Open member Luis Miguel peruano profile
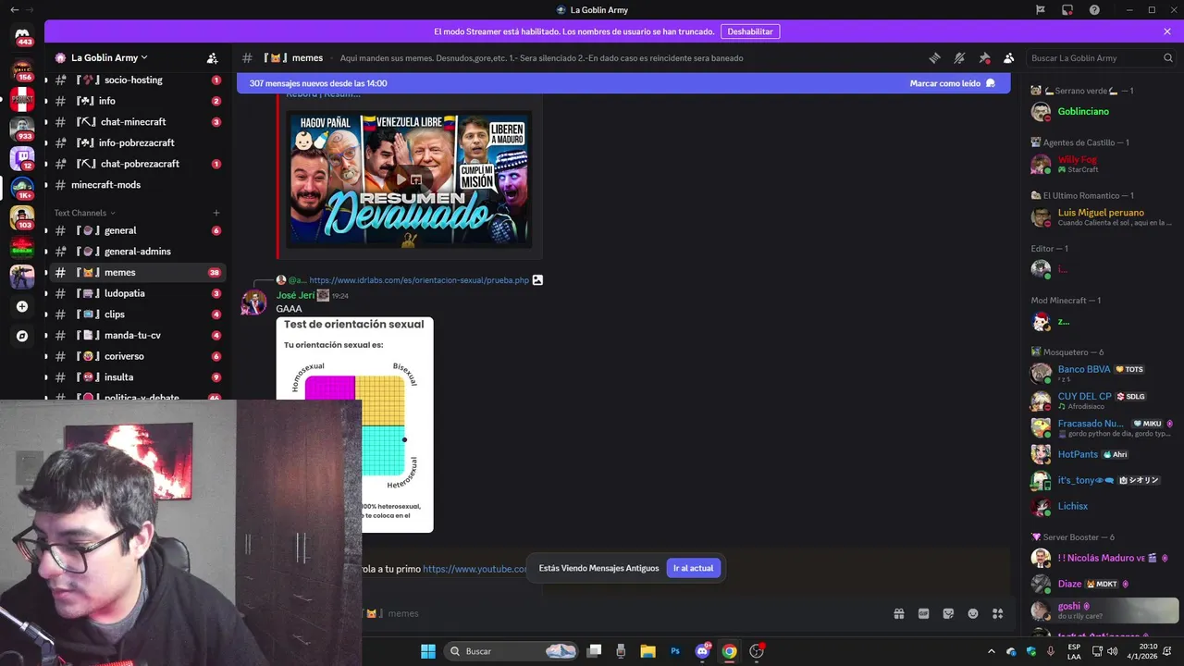The width and height of the screenshot is (1184, 666). (x=1101, y=217)
